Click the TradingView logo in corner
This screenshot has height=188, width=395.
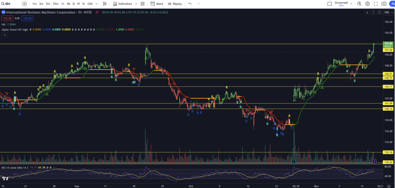pos(5,178)
